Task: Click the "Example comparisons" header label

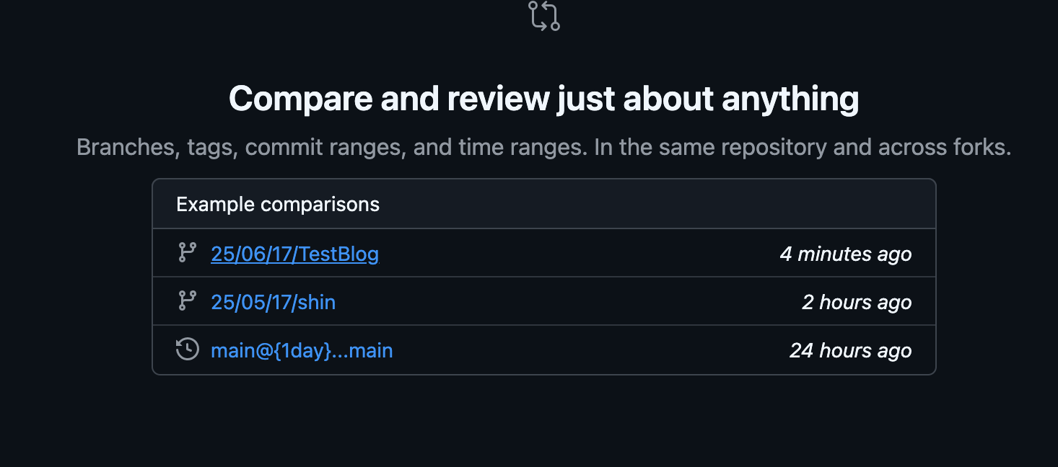Action: click(278, 204)
